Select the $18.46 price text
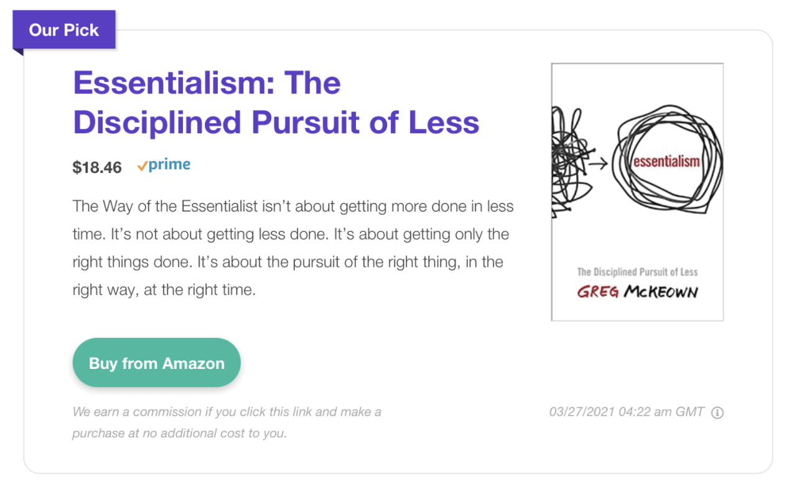Image resolution: width=789 pixels, height=489 pixels. [97, 167]
